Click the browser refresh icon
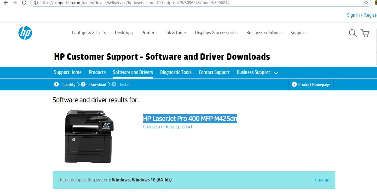The image size is (377, 195). 24,3
